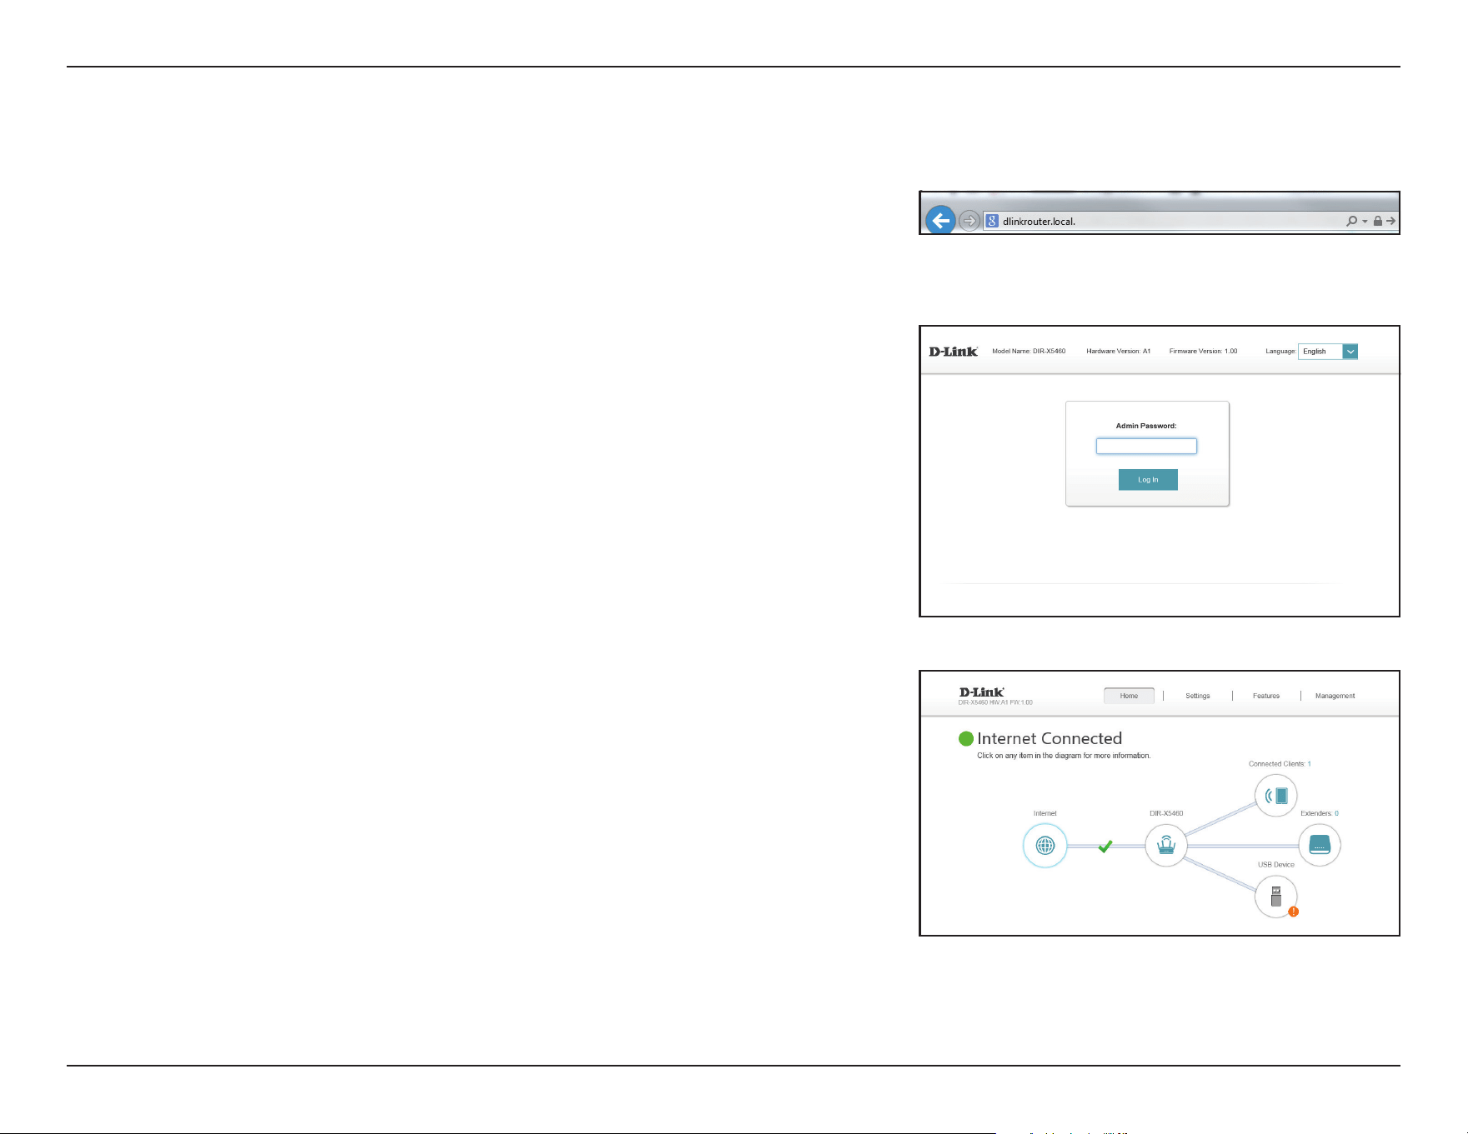
Task: Click the Hardware Version: A1 text
Action: (1119, 352)
